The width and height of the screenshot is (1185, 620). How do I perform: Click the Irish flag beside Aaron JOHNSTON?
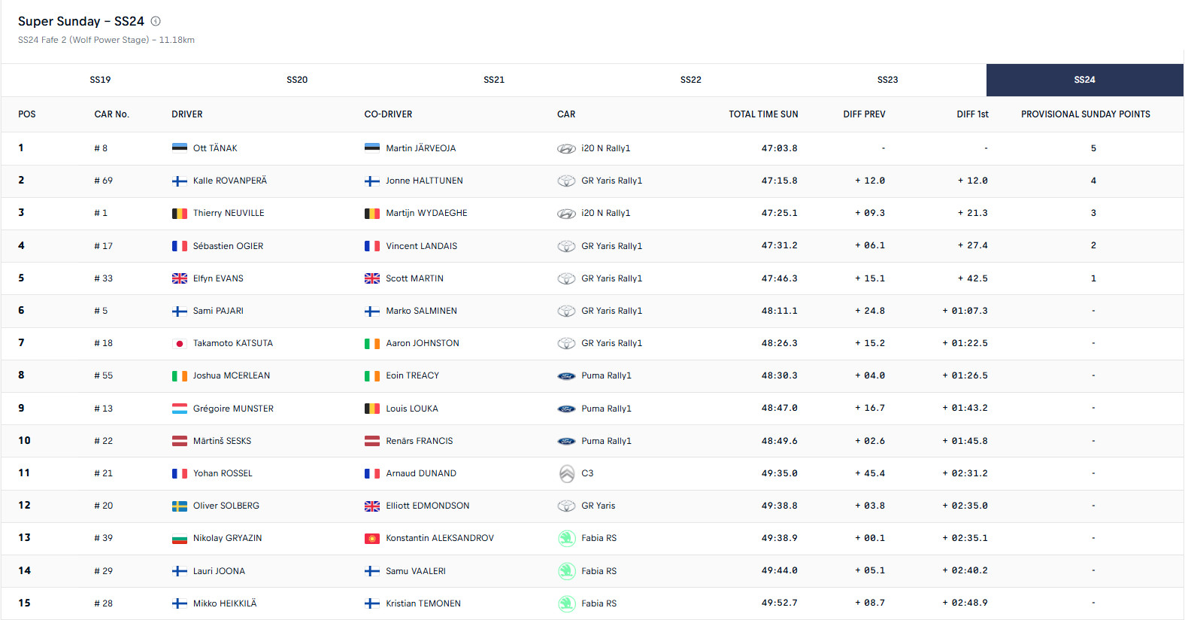pos(372,343)
